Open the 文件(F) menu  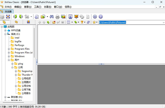[x=8, y=7]
